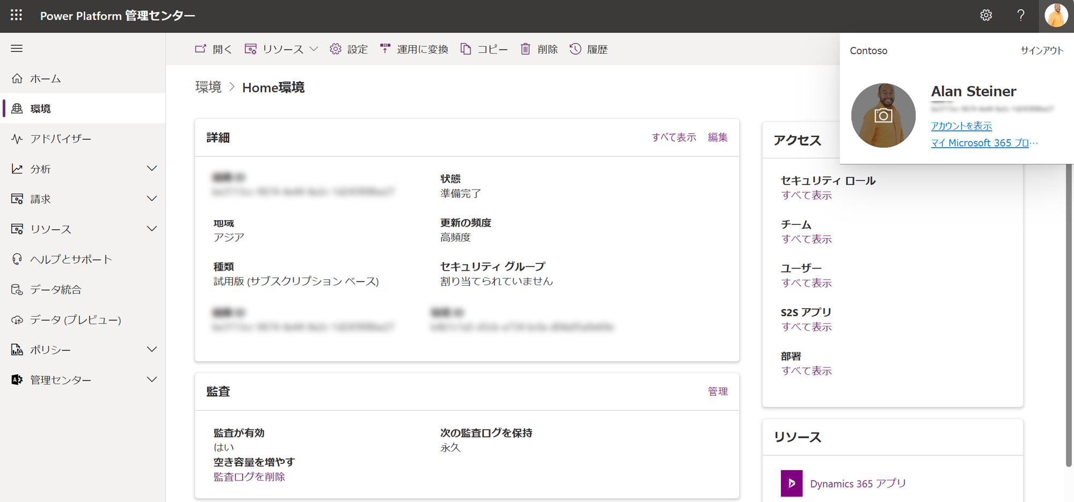Click the データ (プレビュー) cloud icon
The width and height of the screenshot is (1074, 502).
(17, 319)
